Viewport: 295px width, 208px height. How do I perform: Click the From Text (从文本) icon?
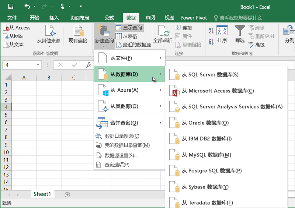pos(6,45)
